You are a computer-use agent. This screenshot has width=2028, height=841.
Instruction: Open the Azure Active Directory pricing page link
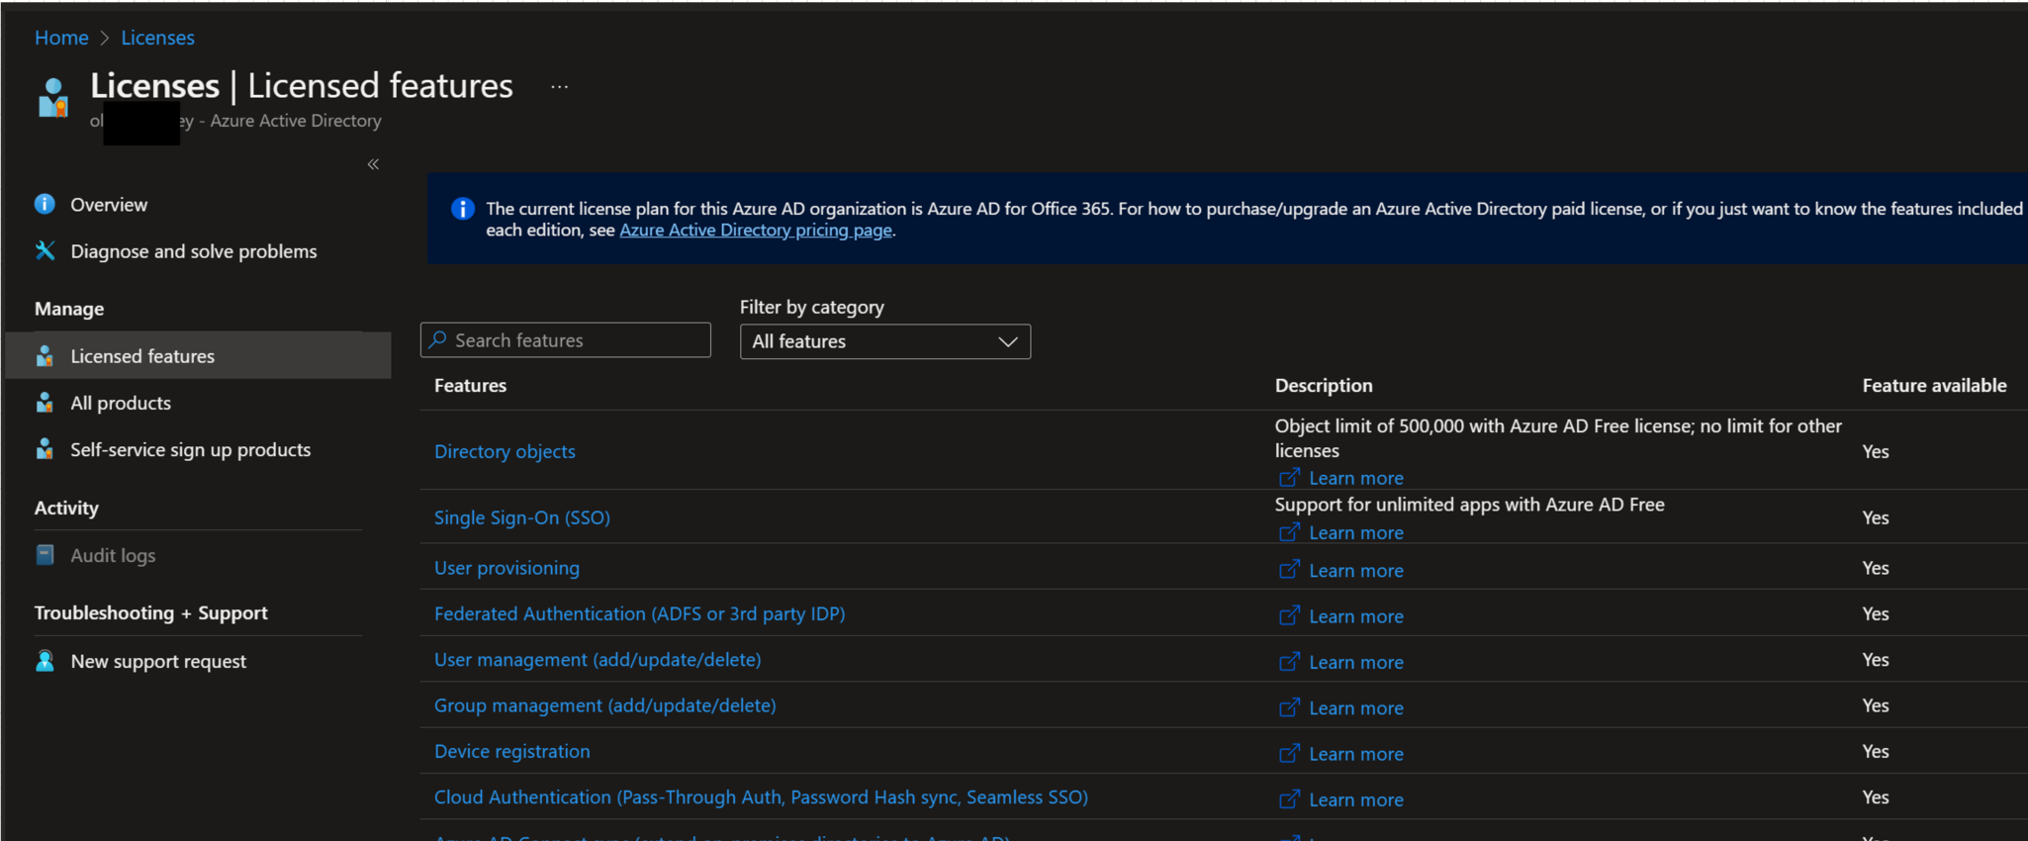(756, 230)
